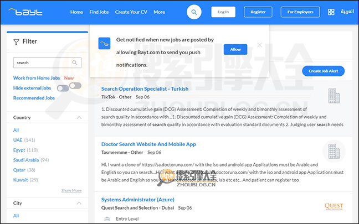Collapse the Country filter section
359x224 pixels.
click(79, 118)
